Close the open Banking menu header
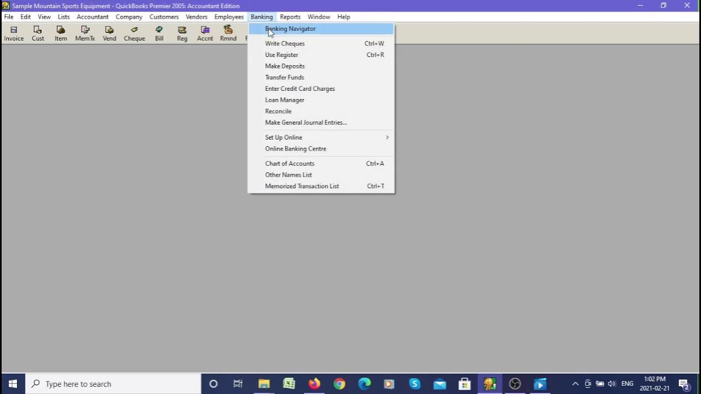 coord(262,17)
